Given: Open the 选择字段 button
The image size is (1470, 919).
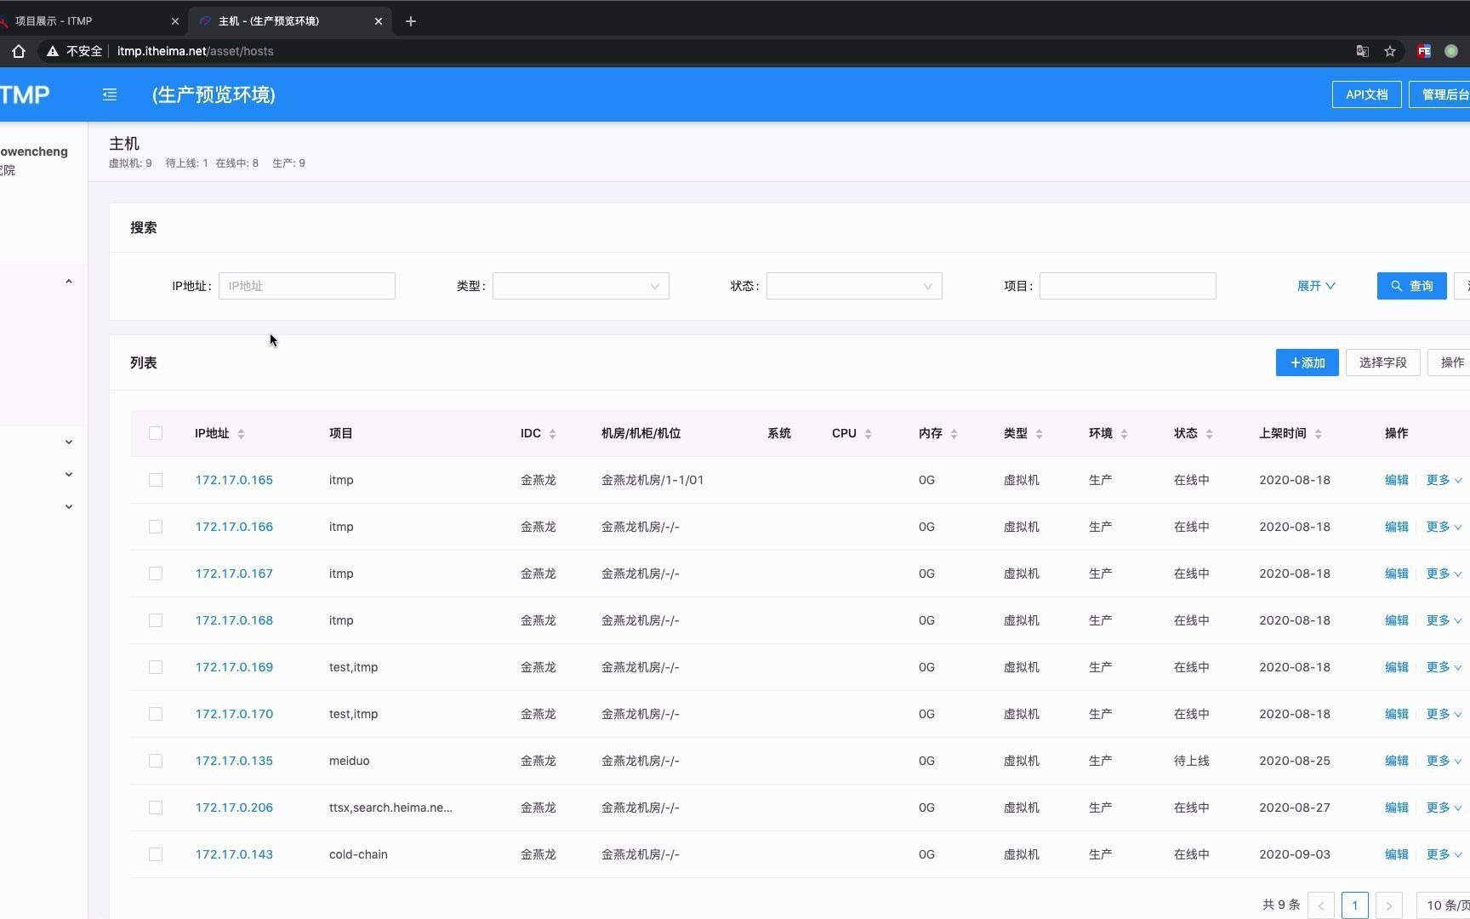Looking at the screenshot, I should point(1383,362).
